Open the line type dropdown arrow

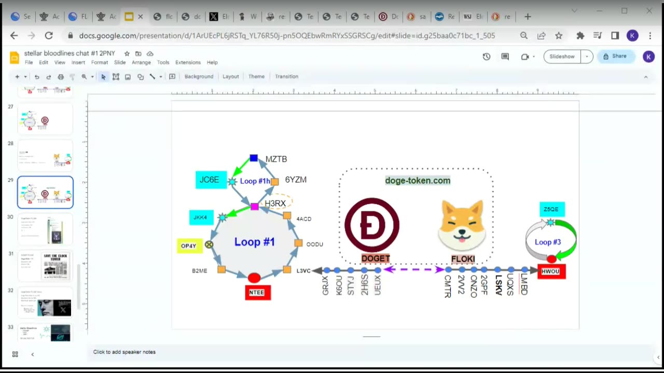tap(160, 77)
